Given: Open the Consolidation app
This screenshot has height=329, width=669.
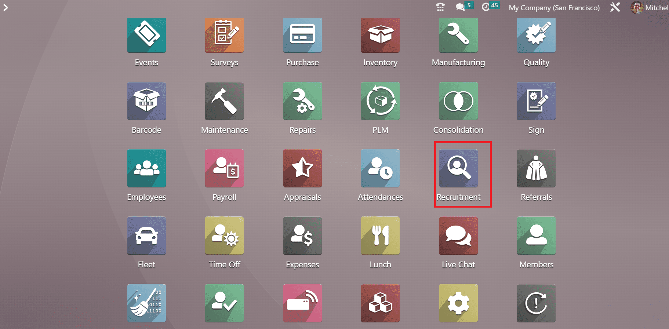Looking at the screenshot, I should point(458,102).
